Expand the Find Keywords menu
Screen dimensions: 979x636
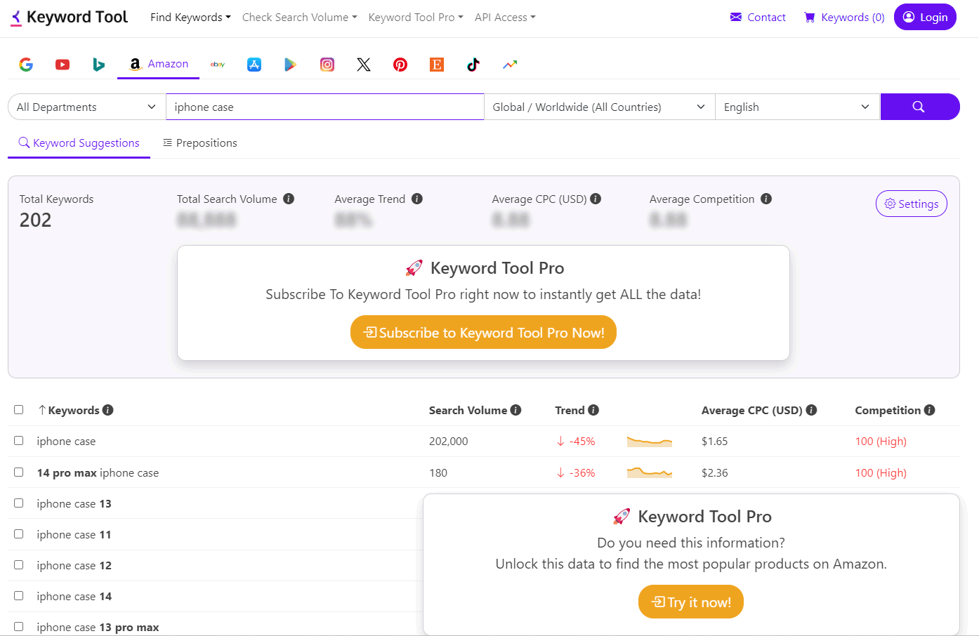tap(190, 17)
